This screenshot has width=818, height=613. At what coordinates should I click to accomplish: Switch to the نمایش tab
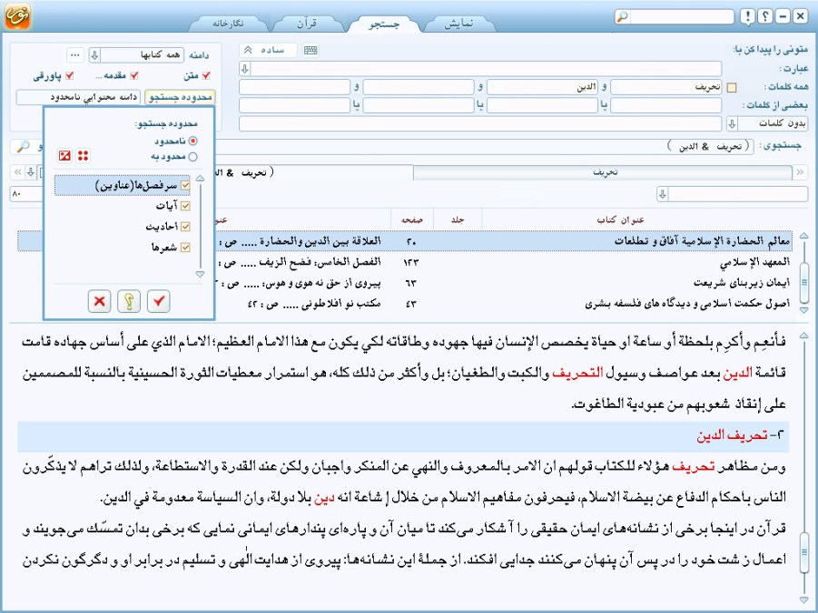(x=458, y=24)
